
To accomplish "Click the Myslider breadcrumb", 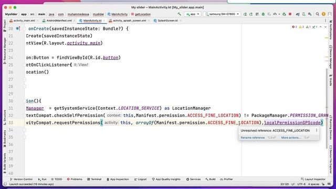I will coord(11,14).
